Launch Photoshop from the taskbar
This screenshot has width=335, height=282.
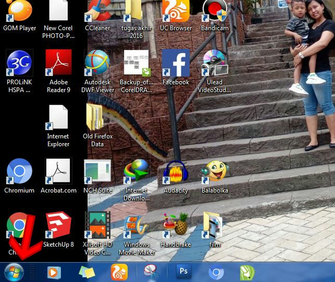point(183,272)
